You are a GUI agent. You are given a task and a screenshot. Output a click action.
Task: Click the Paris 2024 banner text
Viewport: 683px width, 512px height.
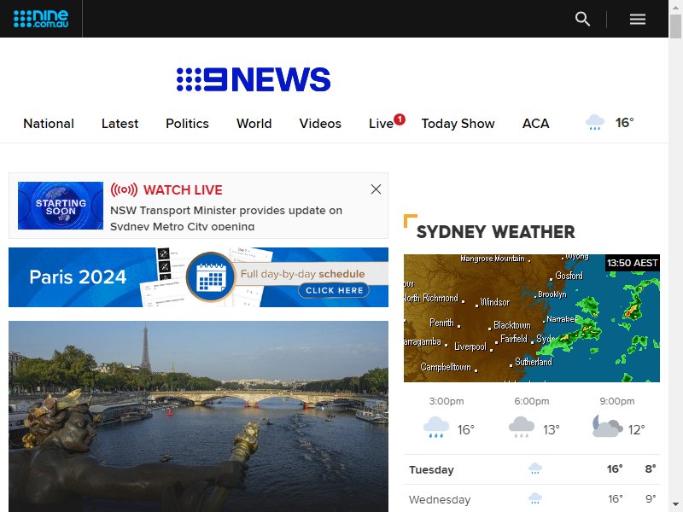(78, 276)
